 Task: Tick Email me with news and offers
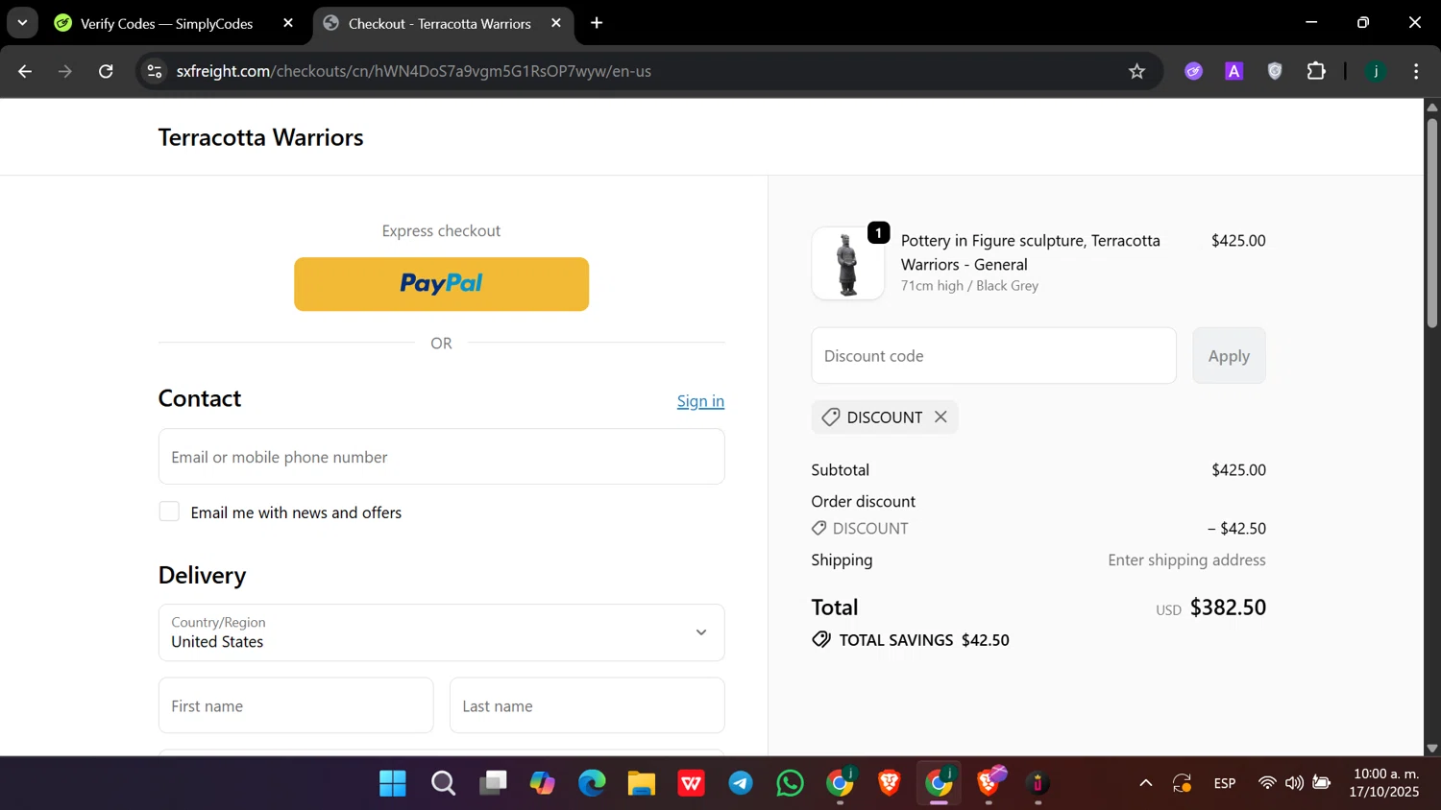(x=169, y=512)
